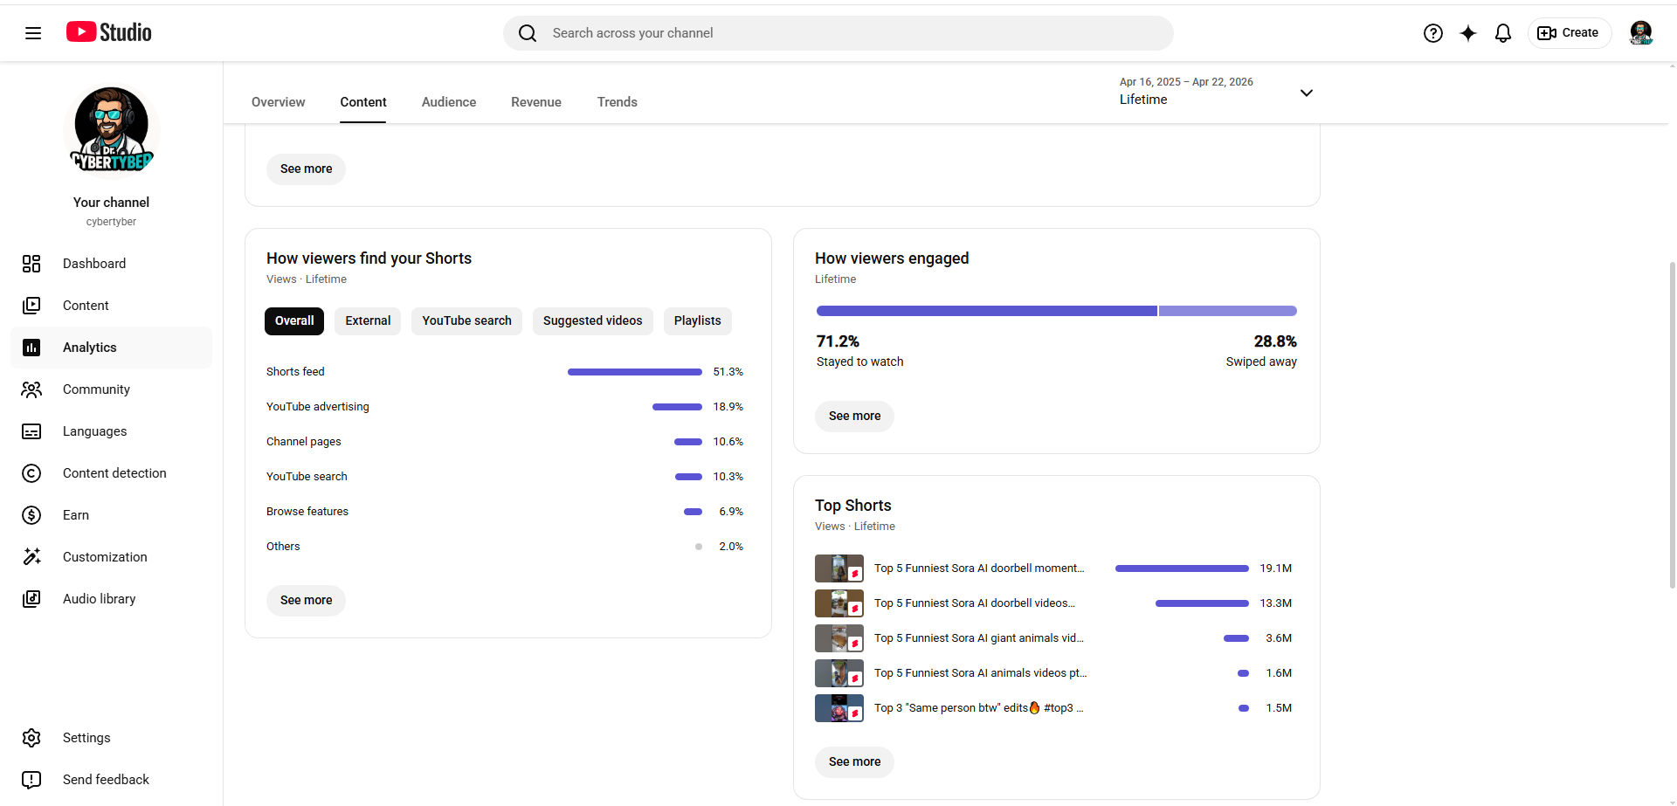Screen dimensions: 1677x806
Task: Click the Dashboard sidebar icon
Action: (31, 264)
